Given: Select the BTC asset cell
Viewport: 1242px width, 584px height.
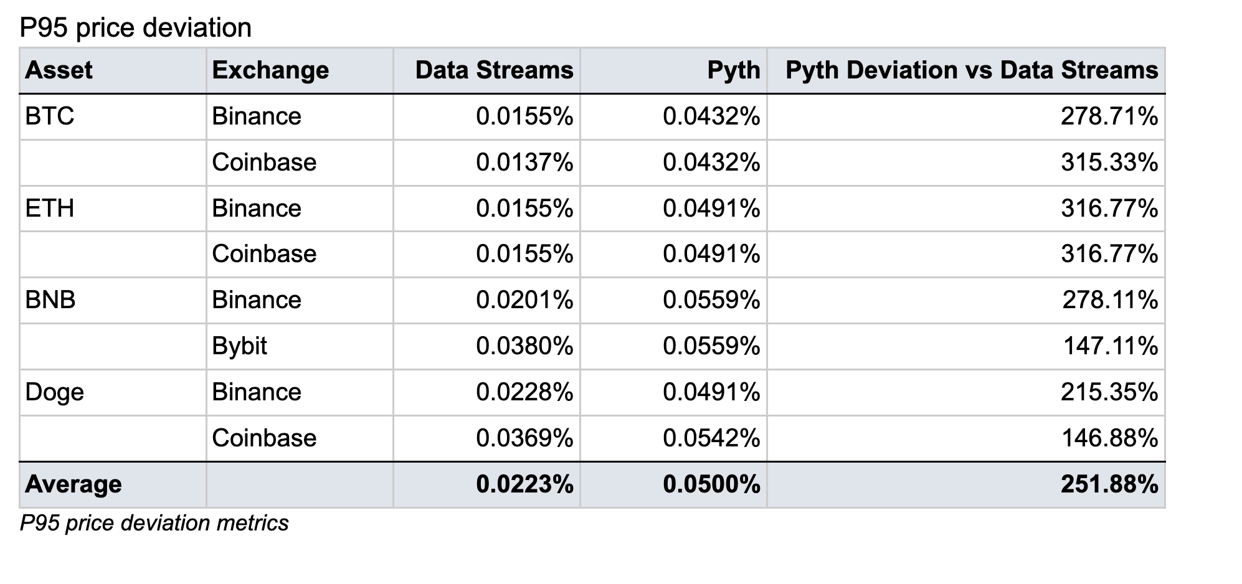Looking at the screenshot, I should [50, 116].
